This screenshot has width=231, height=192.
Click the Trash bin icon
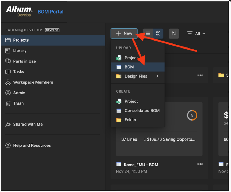8,103
